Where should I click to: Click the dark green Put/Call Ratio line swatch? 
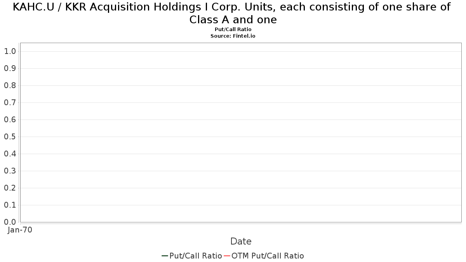click(x=165, y=256)
